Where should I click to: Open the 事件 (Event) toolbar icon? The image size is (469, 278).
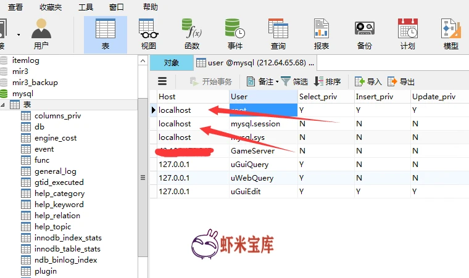coord(235,34)
